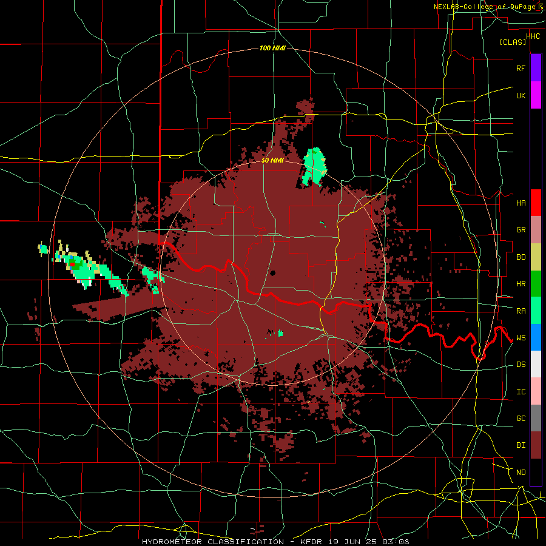The width and height of the screenshot is (546, 546).
Task: Click the BI legend label
Action: 521,445
